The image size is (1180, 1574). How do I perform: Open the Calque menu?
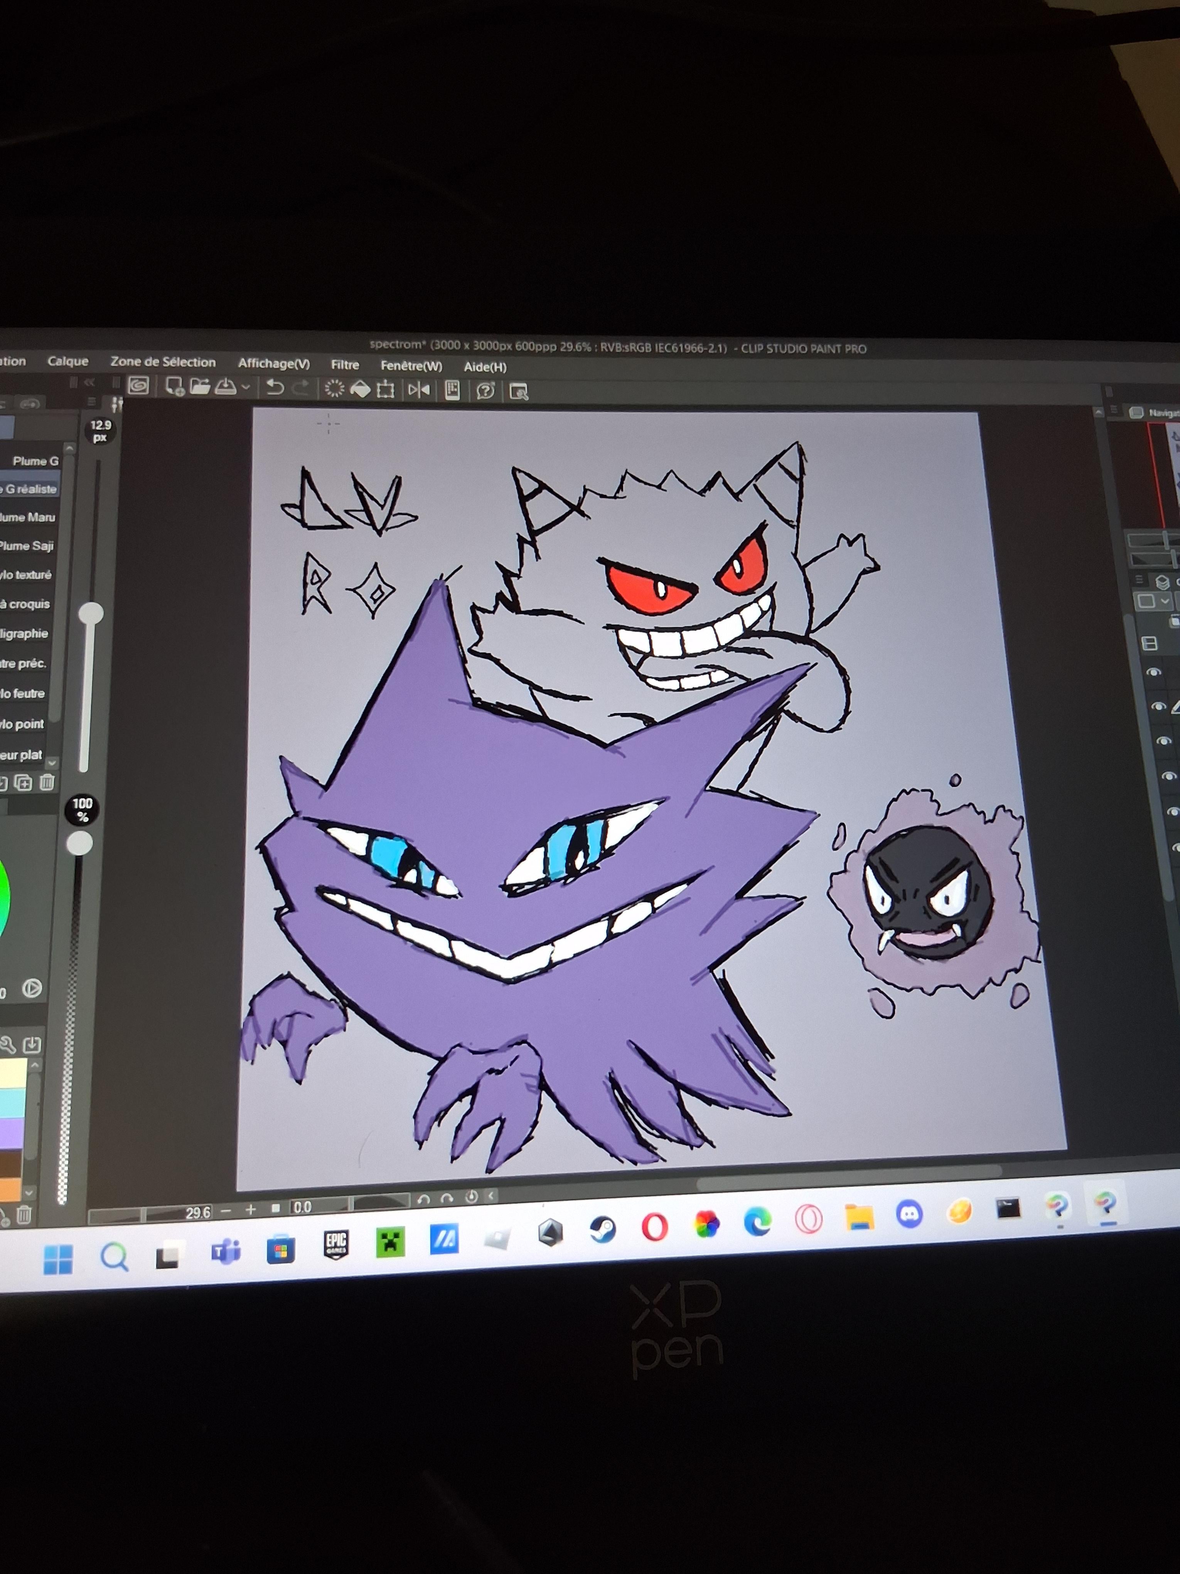67,361
